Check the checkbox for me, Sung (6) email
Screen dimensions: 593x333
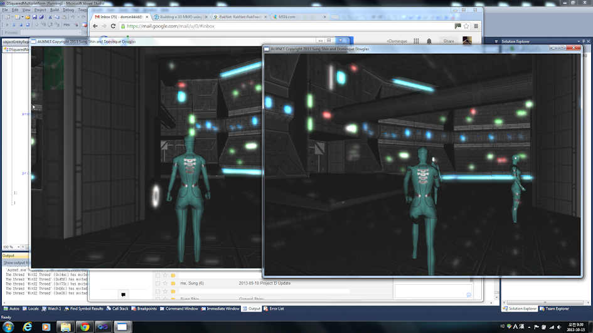pyautogui.click(x=158, y=283)
